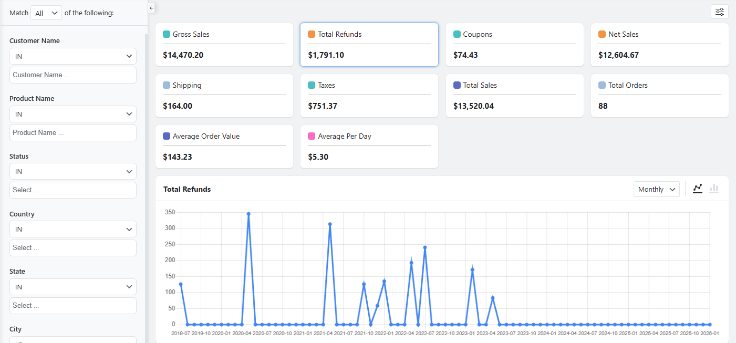Select the Net Sales metric card
Screen dimensions: 736x343
coord(659,45)
